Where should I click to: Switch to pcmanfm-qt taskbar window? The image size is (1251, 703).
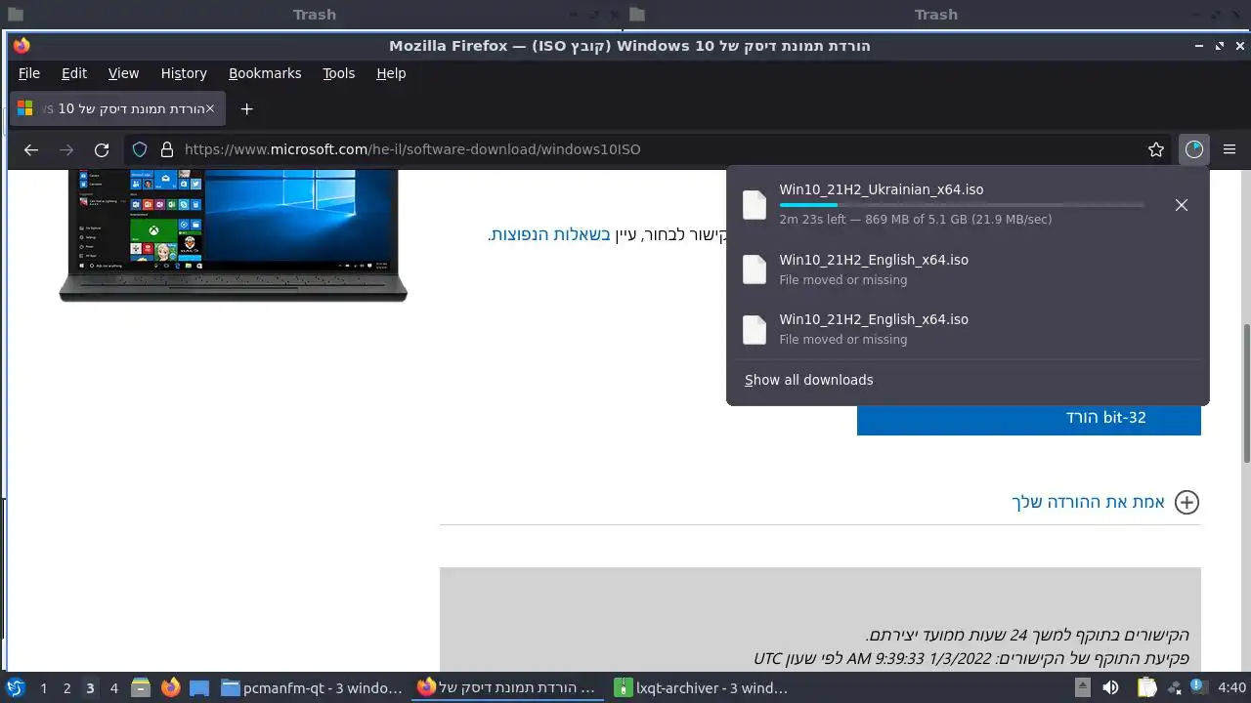[x=312, y=688]
